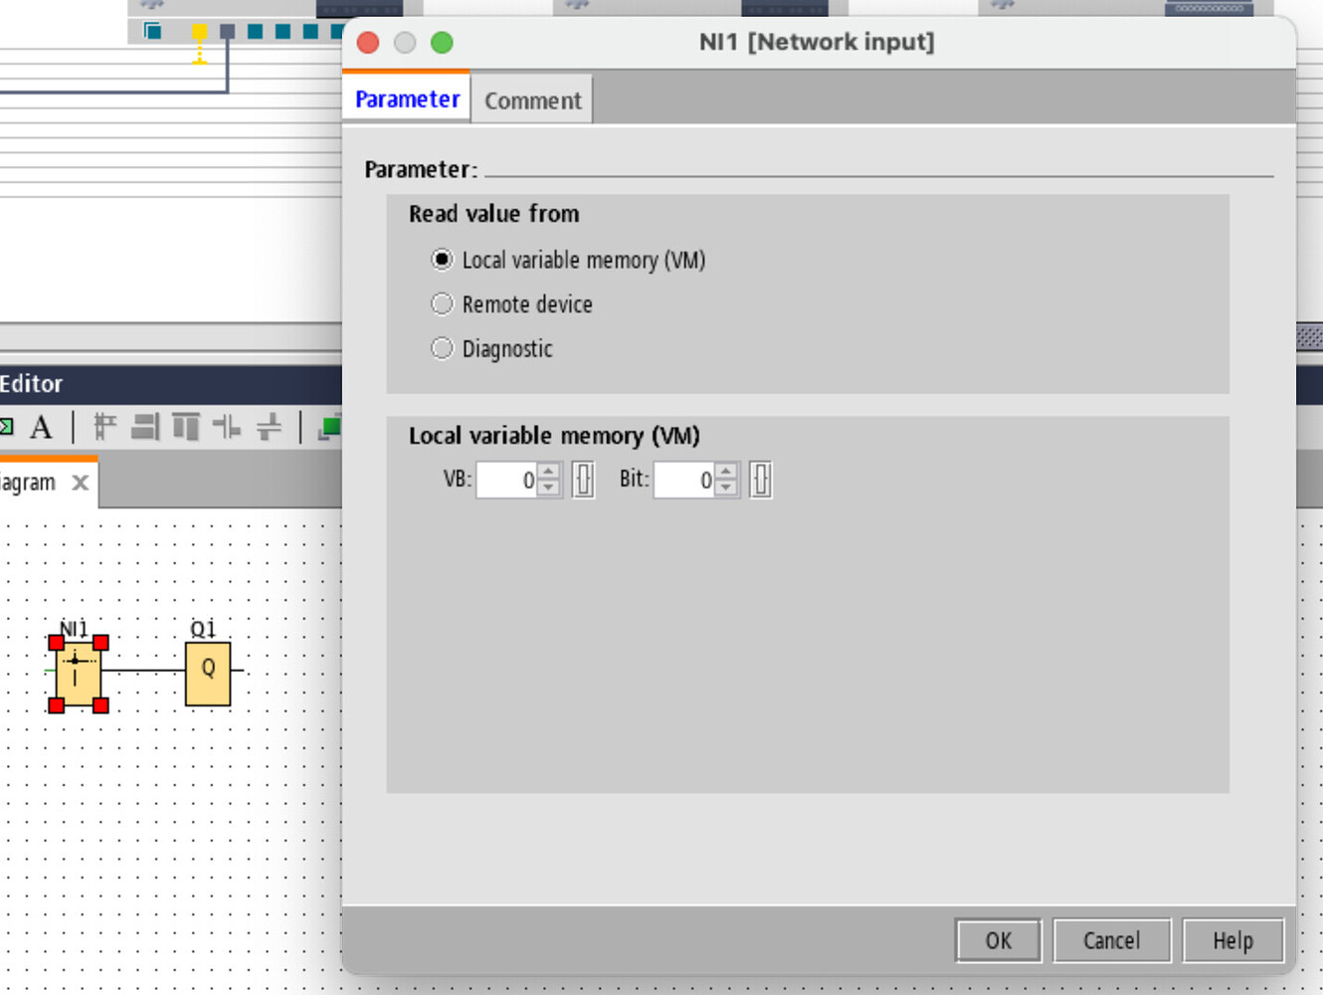
Task: Select the align right toolbar icon
Action: [x=145, y=427]
